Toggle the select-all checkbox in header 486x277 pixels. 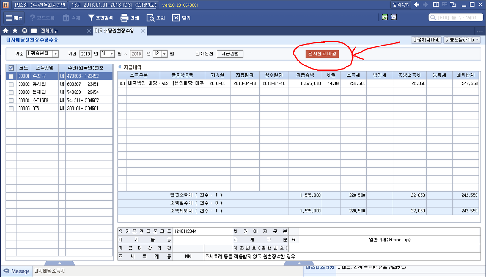click(11, 68)
